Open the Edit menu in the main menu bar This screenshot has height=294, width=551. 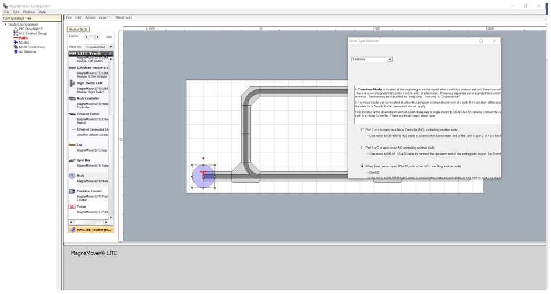[x=16, y=12]
